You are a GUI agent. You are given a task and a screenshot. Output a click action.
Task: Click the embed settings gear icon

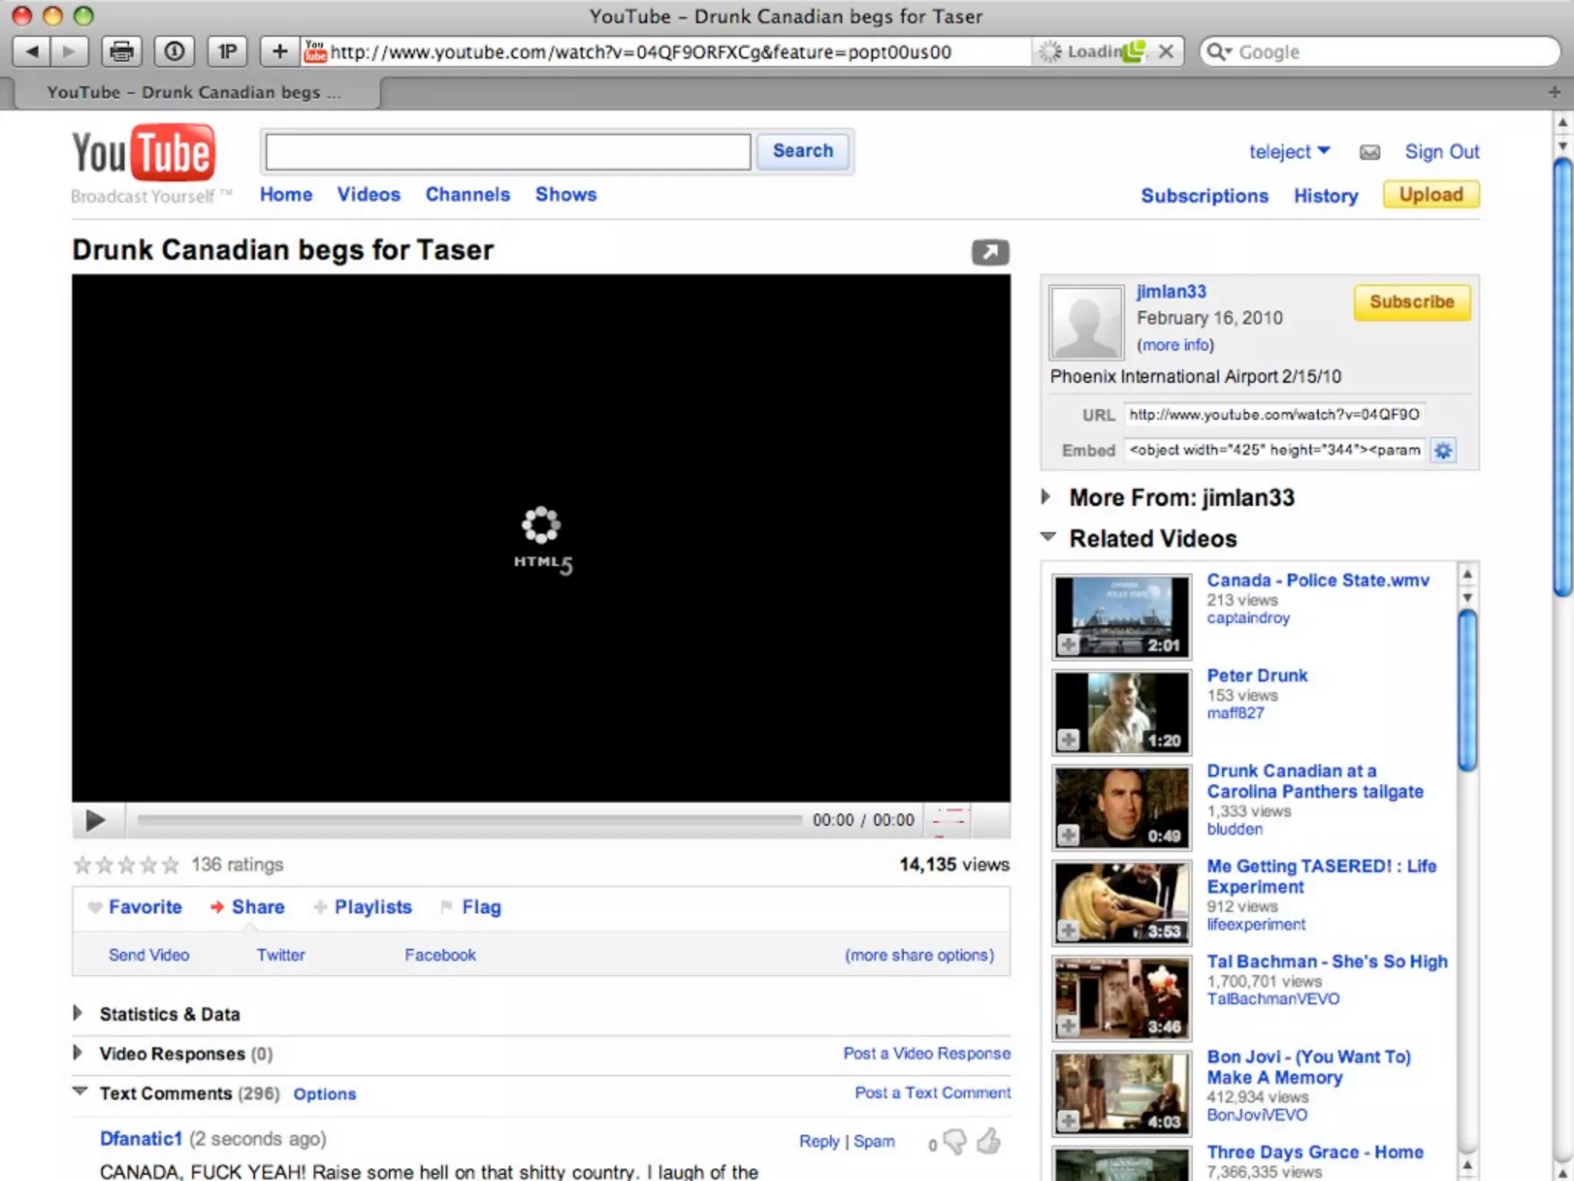[x=1443, y=451]
